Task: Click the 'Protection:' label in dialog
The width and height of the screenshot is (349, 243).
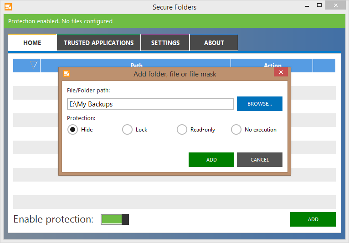Action: (x=81, y=118)
